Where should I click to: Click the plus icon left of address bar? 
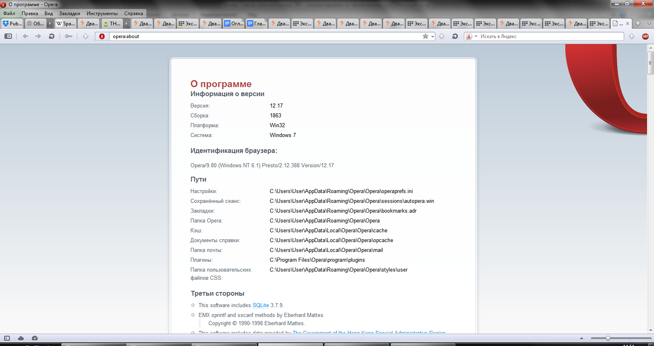tap(85, 36)
